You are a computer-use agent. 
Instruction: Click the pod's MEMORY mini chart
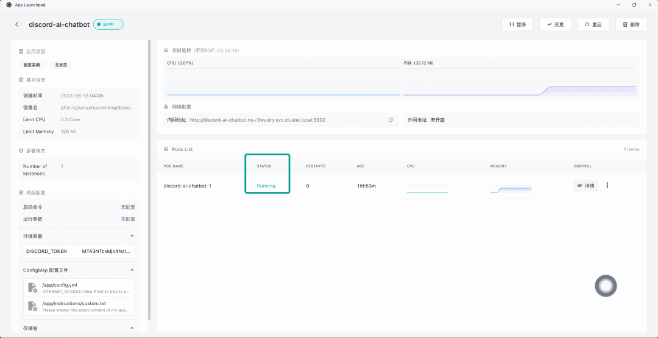(511, 185)
